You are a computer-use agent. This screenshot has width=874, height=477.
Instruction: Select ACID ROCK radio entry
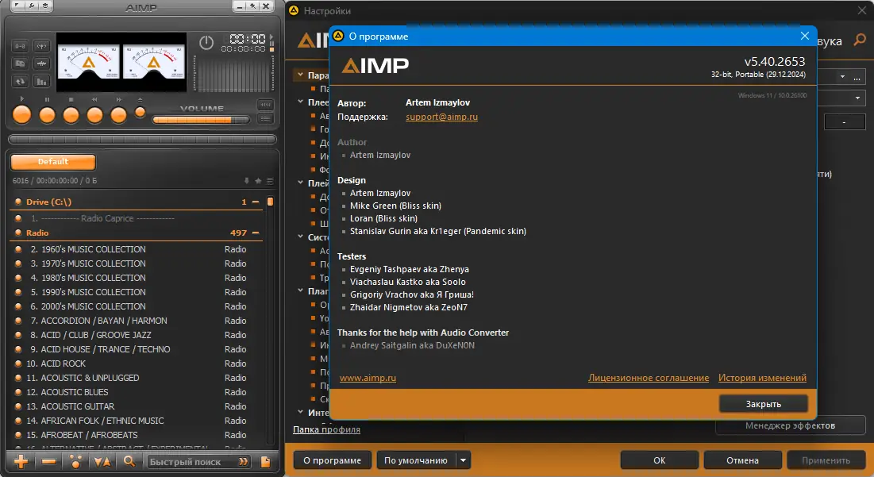(137, 364)
